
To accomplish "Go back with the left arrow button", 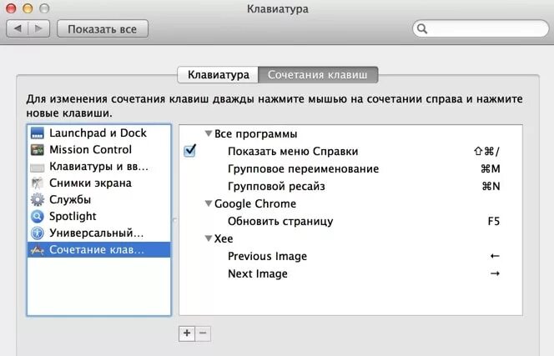I will [x=18, y=28].
